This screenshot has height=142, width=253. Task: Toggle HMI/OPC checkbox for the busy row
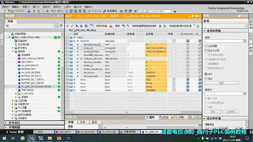click(x=188, y=83)
